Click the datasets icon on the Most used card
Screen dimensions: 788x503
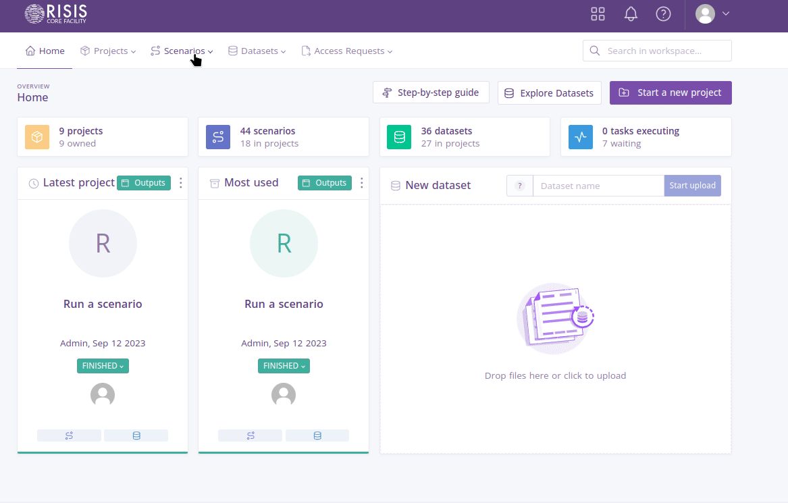[x=317, y=435]
